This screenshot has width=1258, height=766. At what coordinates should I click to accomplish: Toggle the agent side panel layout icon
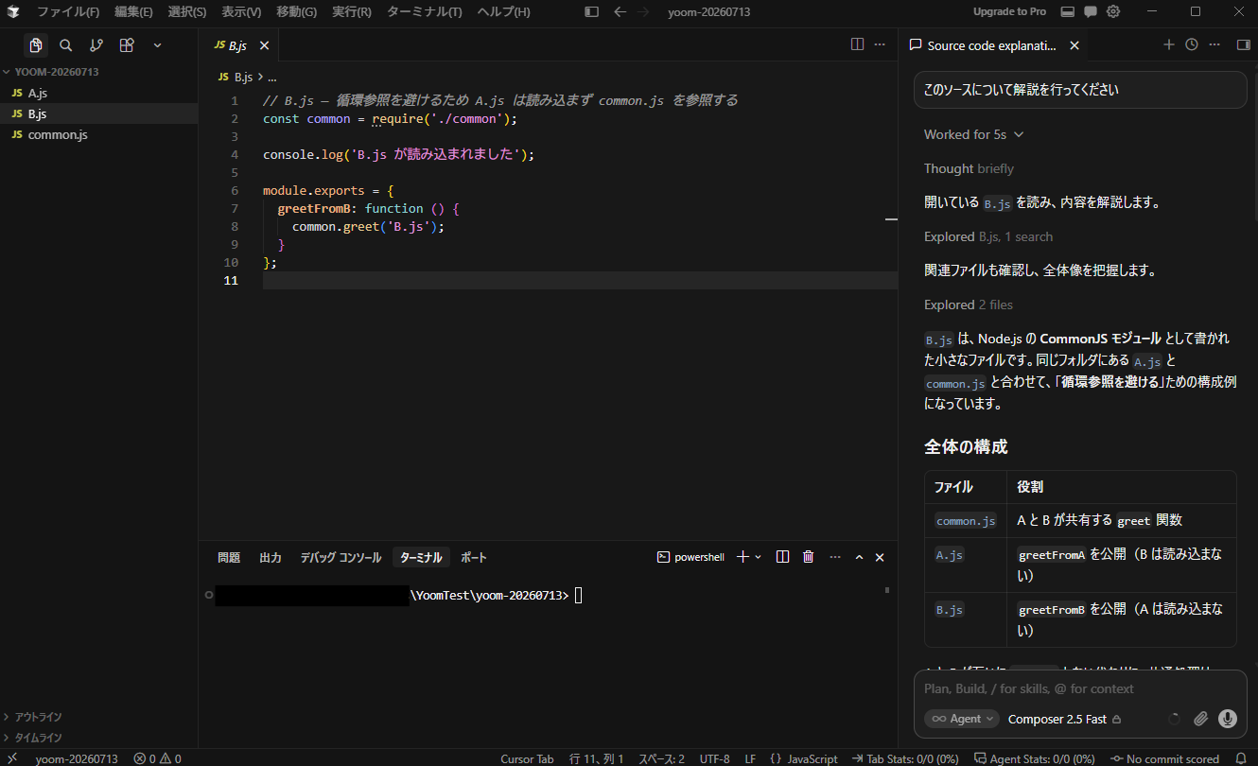tap(1243, 44)
